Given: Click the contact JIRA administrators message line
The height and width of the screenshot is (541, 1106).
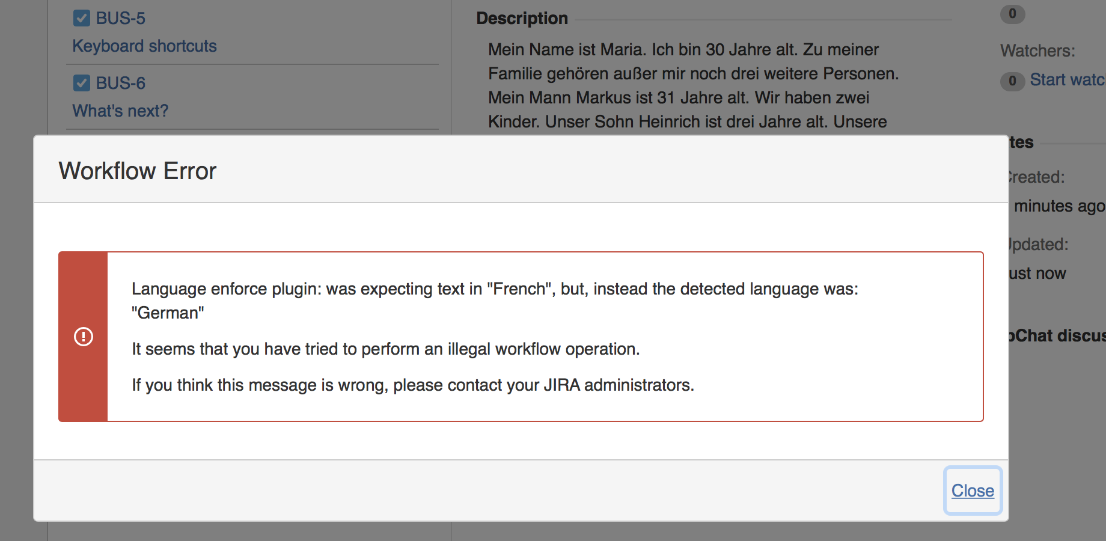Looking at the screenshot, I should click(412, 385).
